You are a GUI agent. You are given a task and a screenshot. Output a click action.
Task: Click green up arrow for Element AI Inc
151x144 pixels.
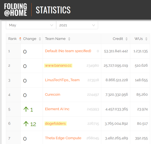tap(26, 109)
